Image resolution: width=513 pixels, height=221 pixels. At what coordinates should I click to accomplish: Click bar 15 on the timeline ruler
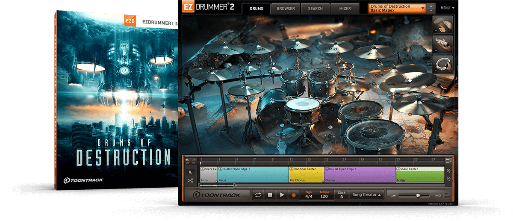tap(326, 160)
